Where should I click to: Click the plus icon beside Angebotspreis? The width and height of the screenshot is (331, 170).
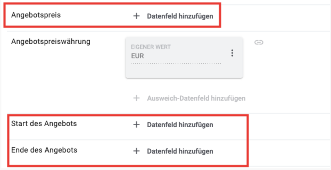(x=136, y=16)
